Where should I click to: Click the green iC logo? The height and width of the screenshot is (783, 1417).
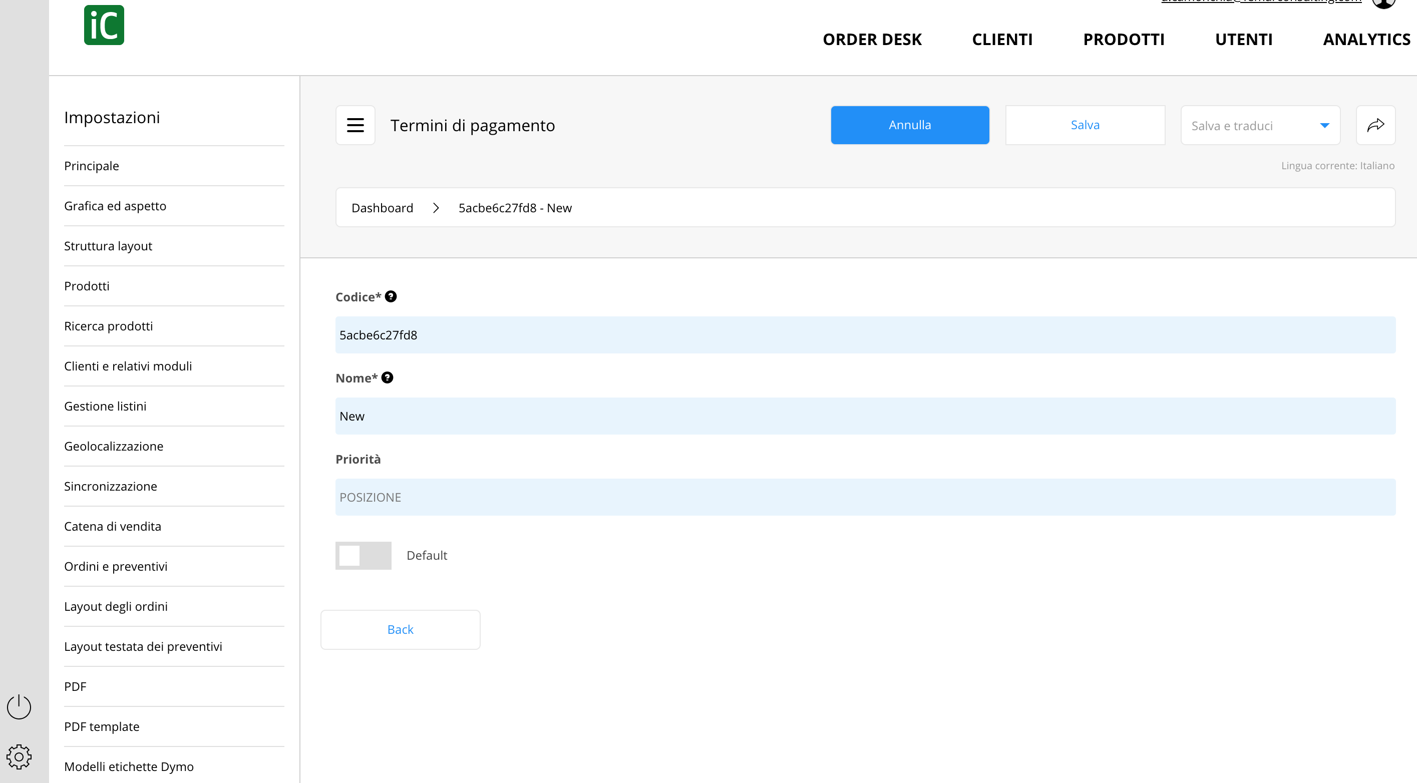[x=104, y=26]
